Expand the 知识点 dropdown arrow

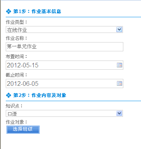(119, 113)
